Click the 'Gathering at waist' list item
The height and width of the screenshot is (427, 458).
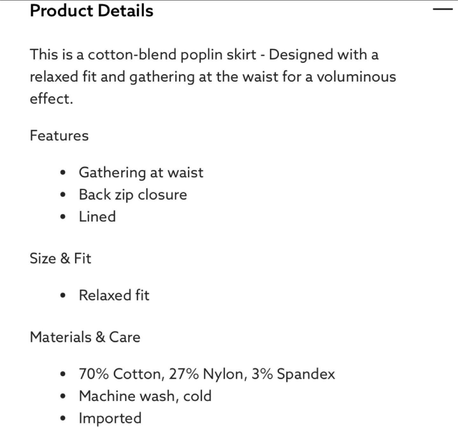point(141,172)
